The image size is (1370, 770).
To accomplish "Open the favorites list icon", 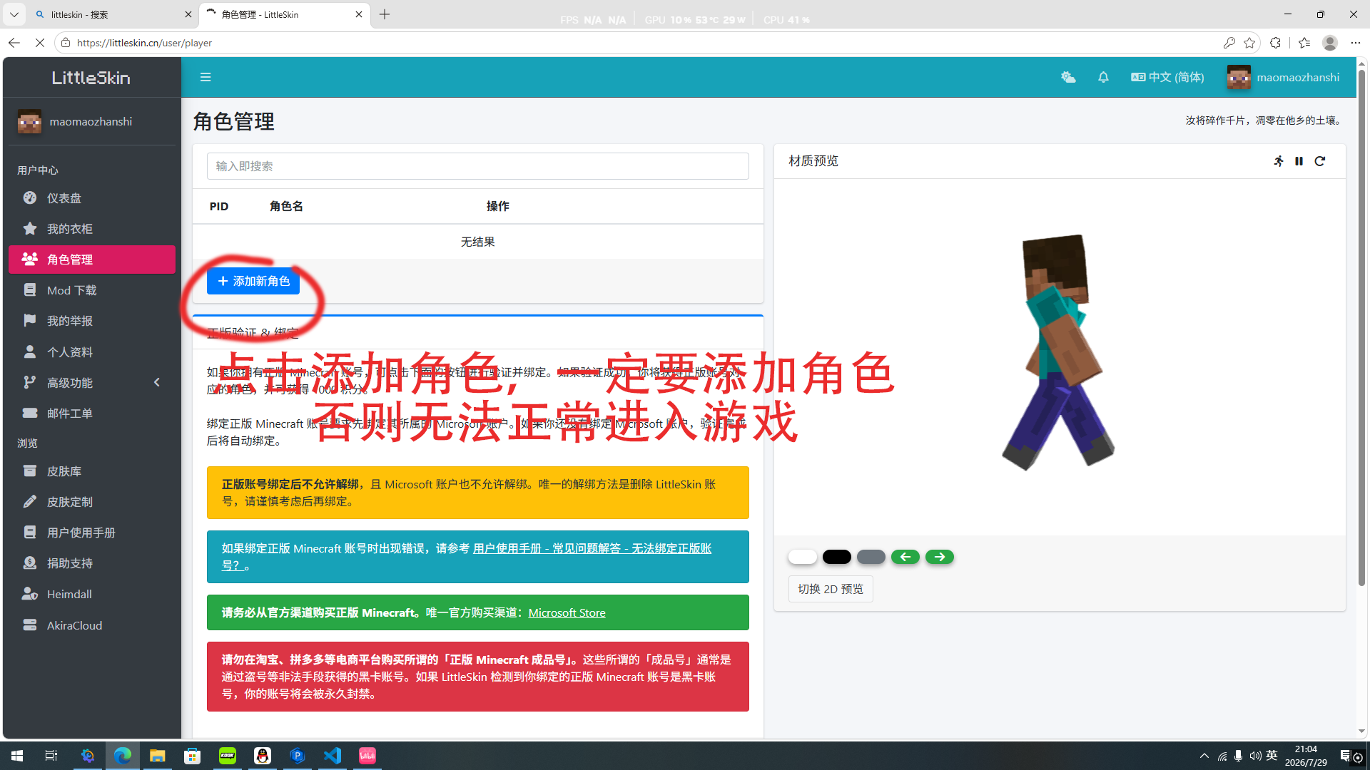I will tap(1304, 43).
